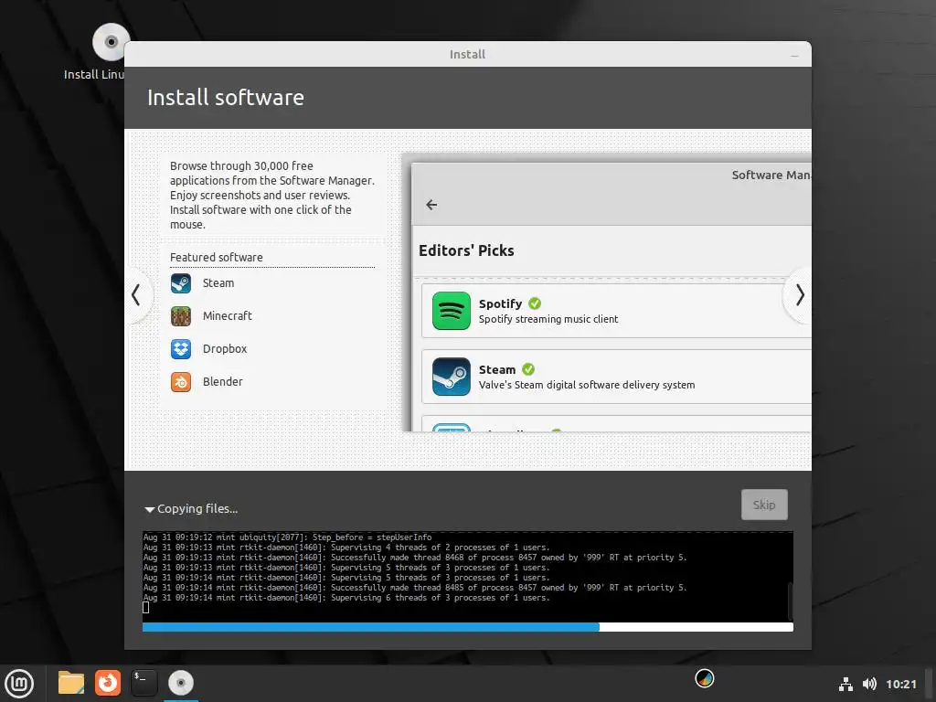Collapse the Copying files log expander
The width and height of the screenshot is (936, 702).
point(150,510)
